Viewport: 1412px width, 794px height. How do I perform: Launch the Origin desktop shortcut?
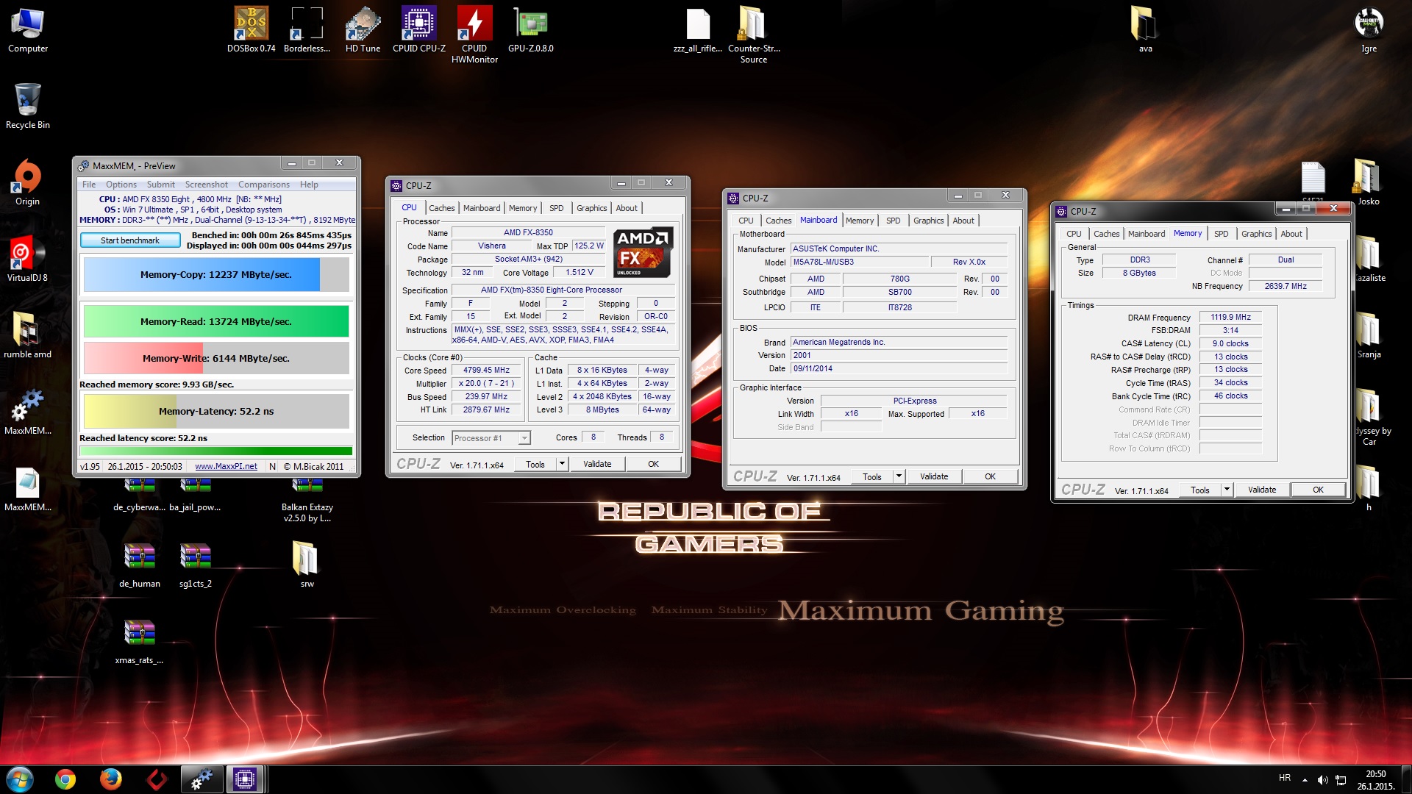(x=28, y=183)
